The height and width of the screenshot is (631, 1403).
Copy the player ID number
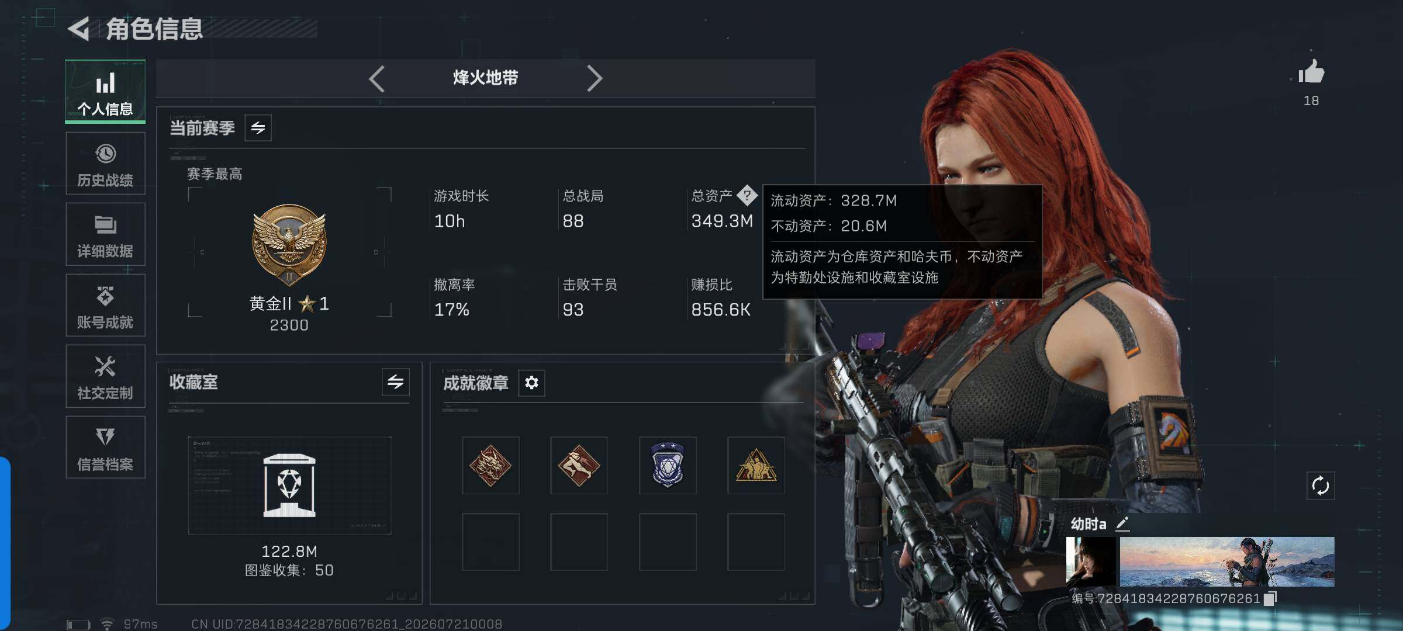click(1270, 599)
